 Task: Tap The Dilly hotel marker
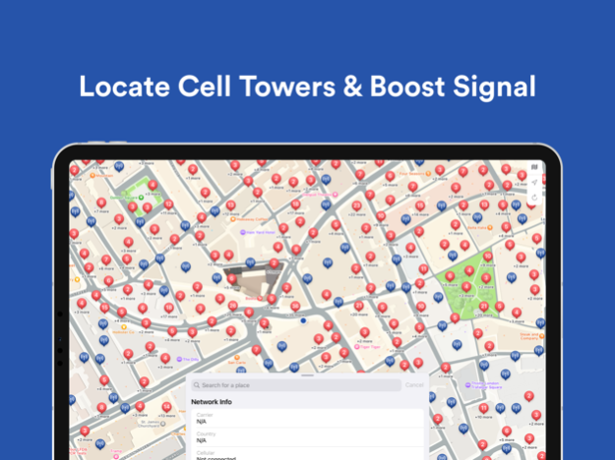[179, 359]
